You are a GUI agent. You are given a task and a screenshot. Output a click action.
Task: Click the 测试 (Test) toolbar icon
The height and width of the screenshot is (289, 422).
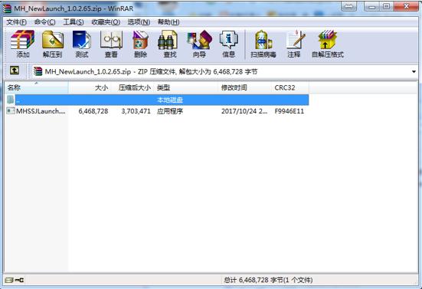(81, 44)
